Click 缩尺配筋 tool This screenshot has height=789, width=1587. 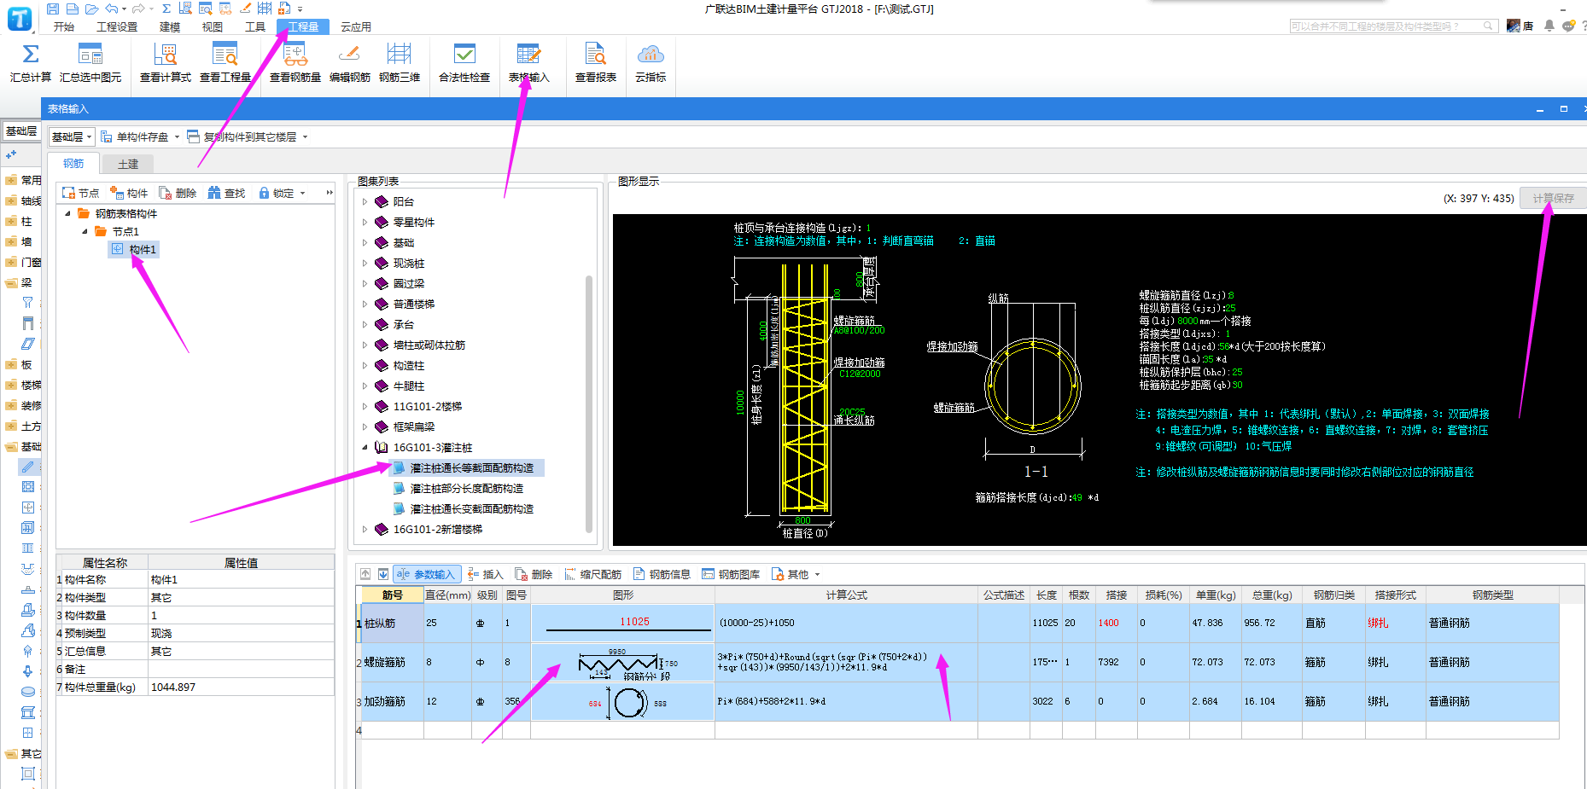(592, 574)
